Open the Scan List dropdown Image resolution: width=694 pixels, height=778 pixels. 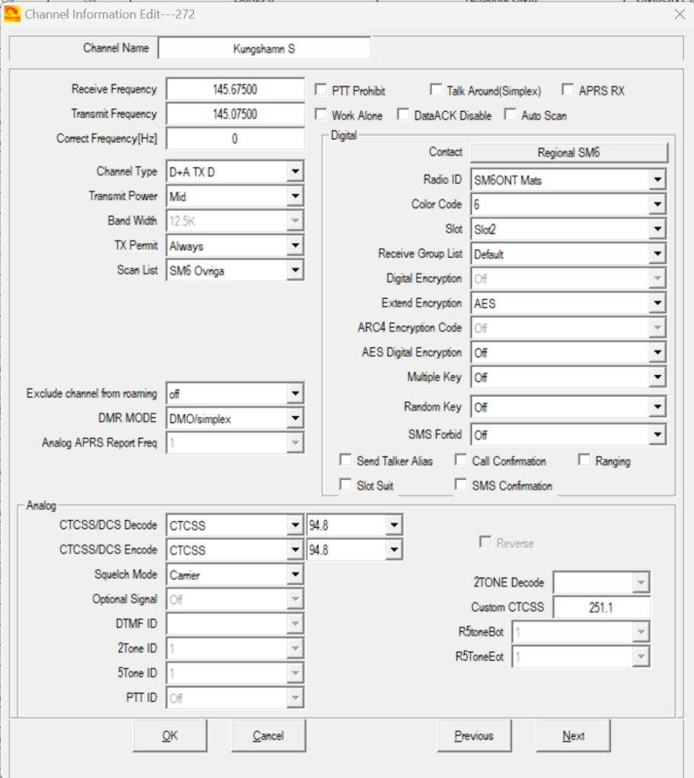pyautogui.click(x=295, y=271)
